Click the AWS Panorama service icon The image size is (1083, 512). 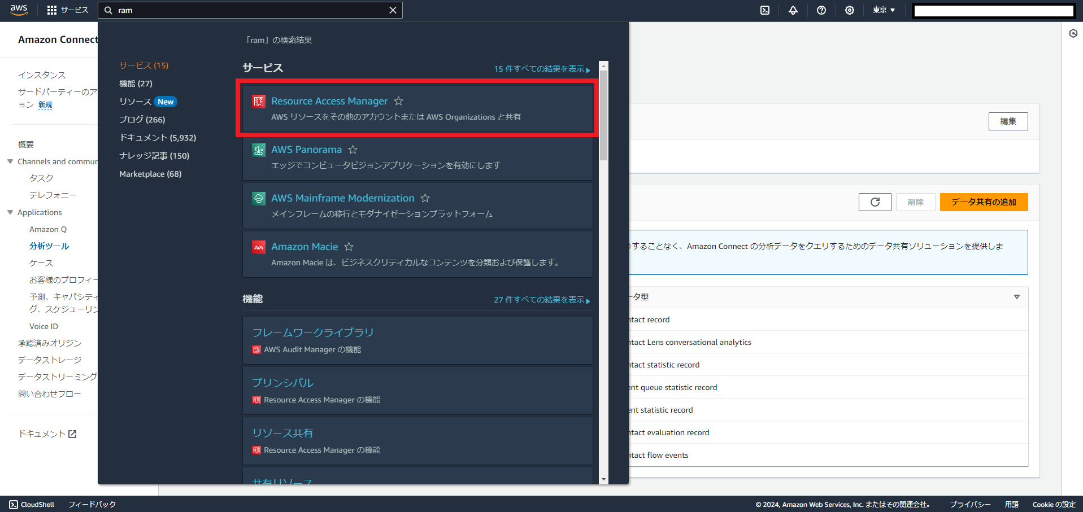259,150
